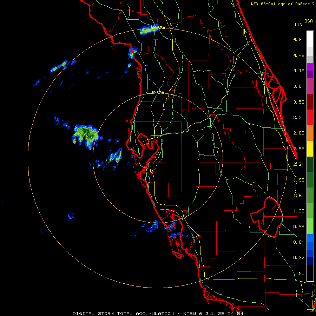Pick the bright red legend swatch
Image resolution: width=316 pixels, height=316 pixels.
tap(310, 117)
